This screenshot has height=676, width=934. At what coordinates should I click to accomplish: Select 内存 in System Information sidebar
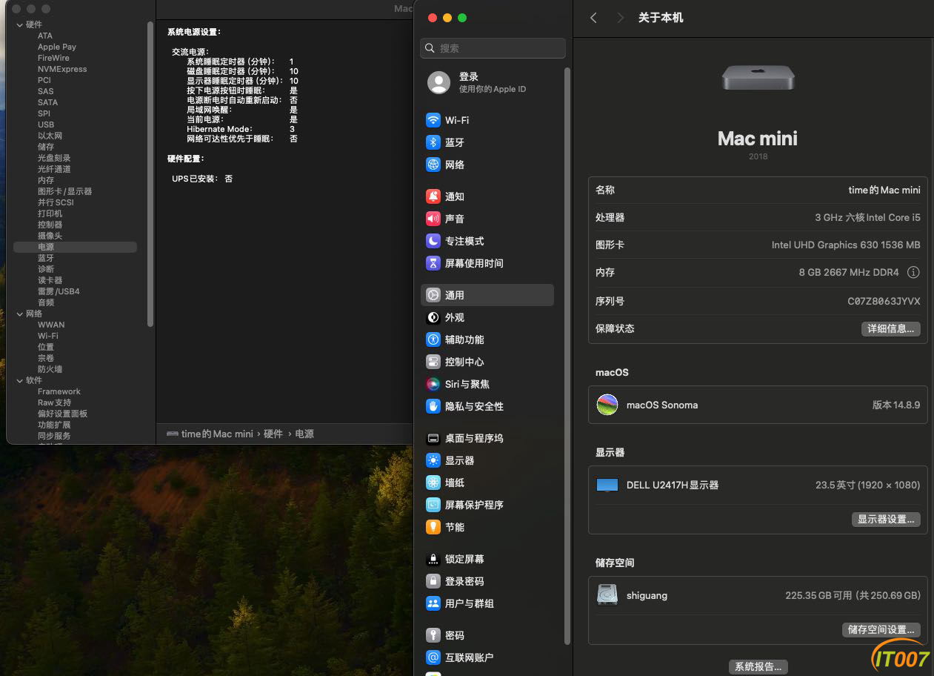pyautogui.click(x=46, y=180)
